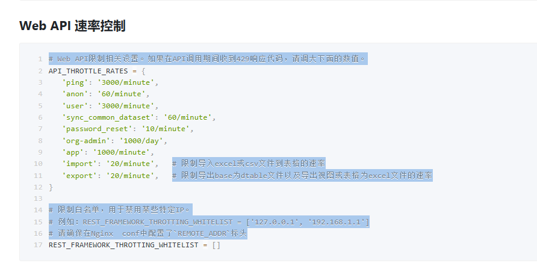Click the comment about exporting base as dtable
Viewport: 537px width, 275px height.
(x=302, y=175)
